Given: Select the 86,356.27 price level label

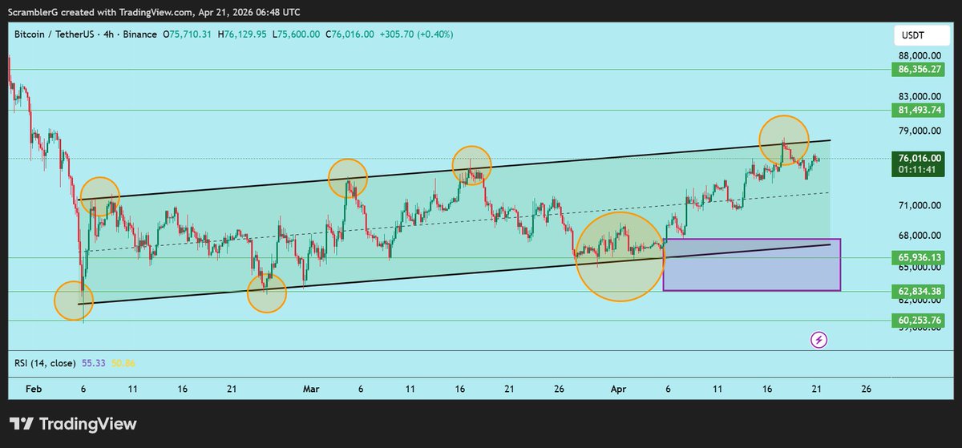Looking at the screenshot, I should coord(920,70).
